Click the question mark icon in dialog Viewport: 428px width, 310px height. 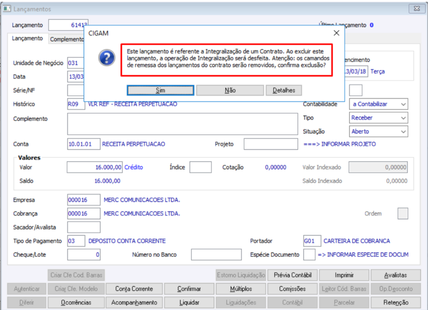coord(107,58)
